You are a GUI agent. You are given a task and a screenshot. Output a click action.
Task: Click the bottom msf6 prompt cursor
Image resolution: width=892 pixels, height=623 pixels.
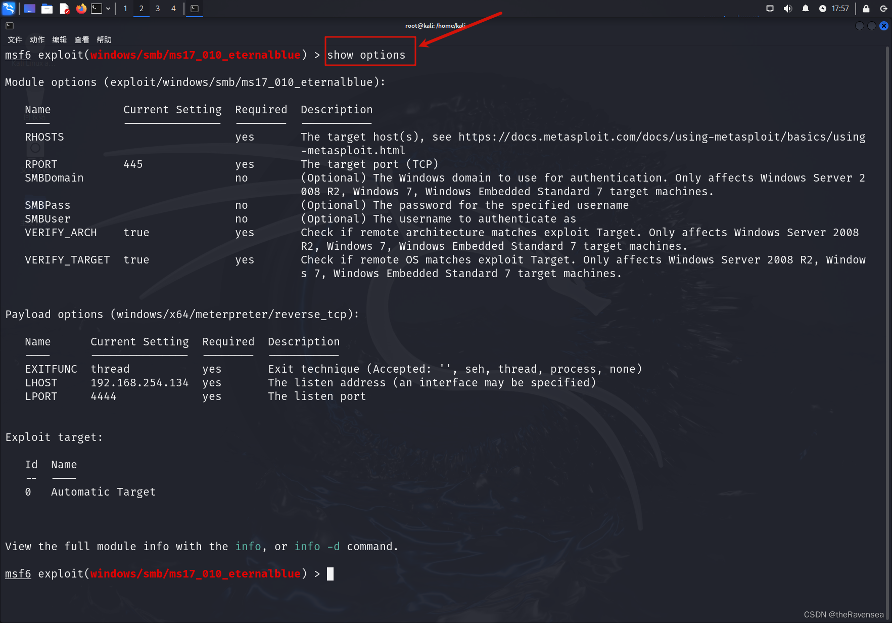330,574
